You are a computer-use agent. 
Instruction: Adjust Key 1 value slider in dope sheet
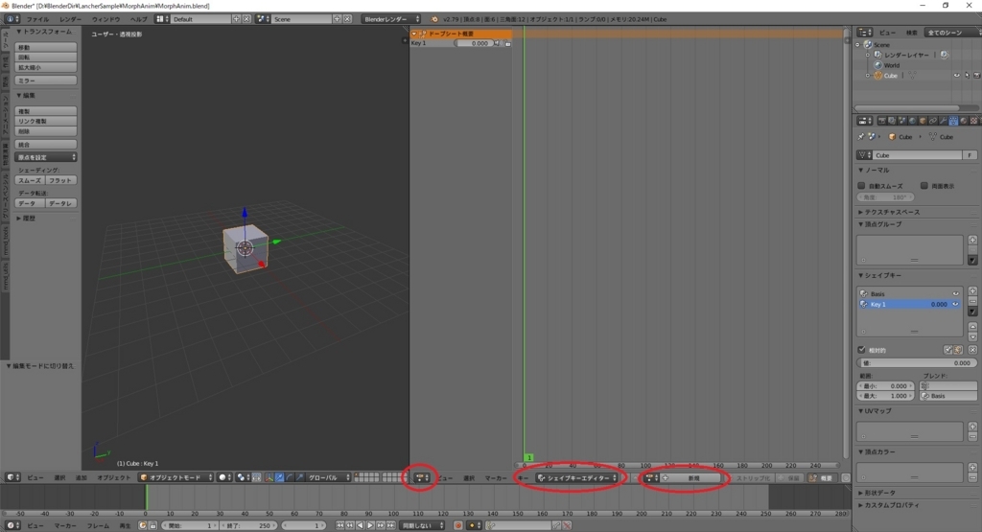tap(474, 43)
